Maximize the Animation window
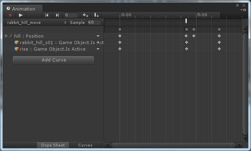The height and width of the screenshot is (151, 251). pos(237,6)
